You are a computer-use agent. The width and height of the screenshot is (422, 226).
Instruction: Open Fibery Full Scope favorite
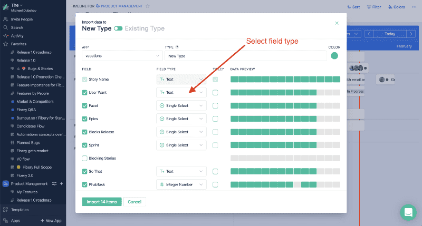click(x=37, y=167)
